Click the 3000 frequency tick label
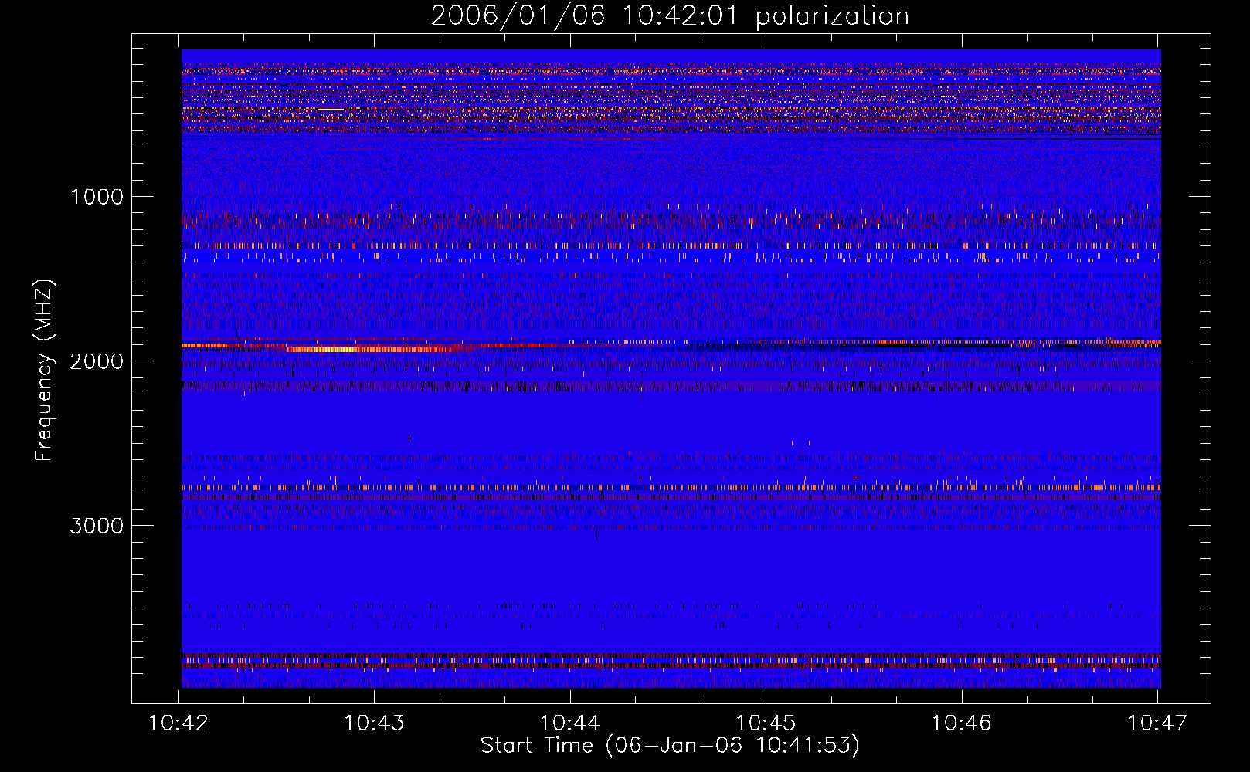 (x=97, y=526)
